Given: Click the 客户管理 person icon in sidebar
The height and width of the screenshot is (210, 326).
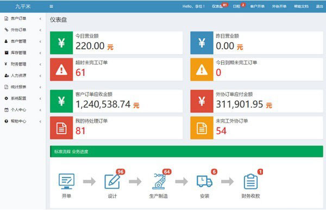Looking at the screenshot, I should 6,41.
